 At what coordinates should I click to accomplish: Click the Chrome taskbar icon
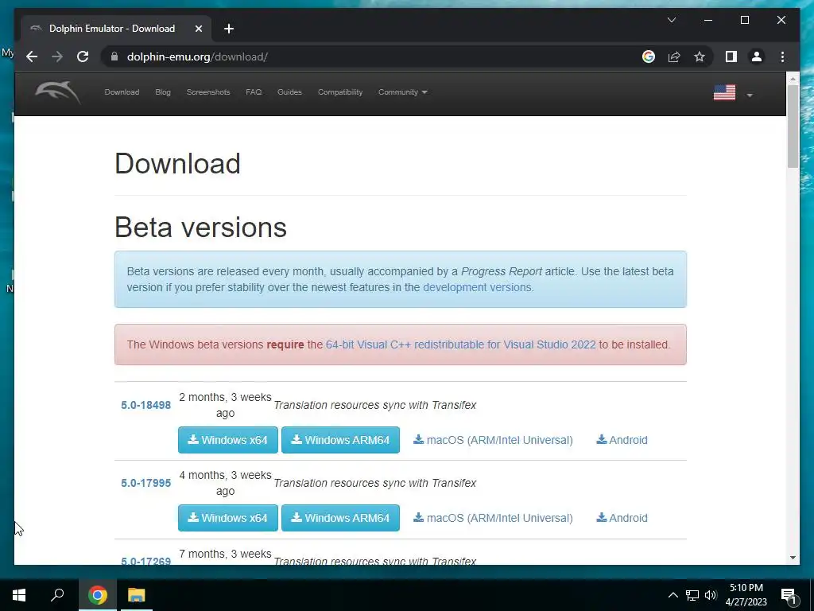tap(98, 595)
